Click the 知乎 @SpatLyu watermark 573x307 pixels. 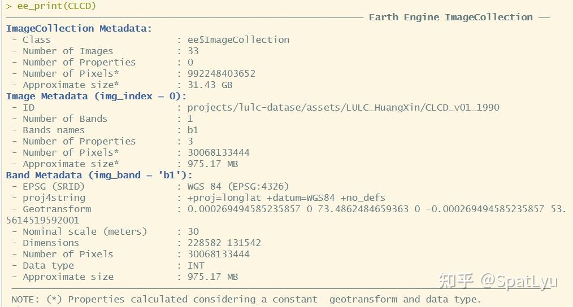coord(498,280)
